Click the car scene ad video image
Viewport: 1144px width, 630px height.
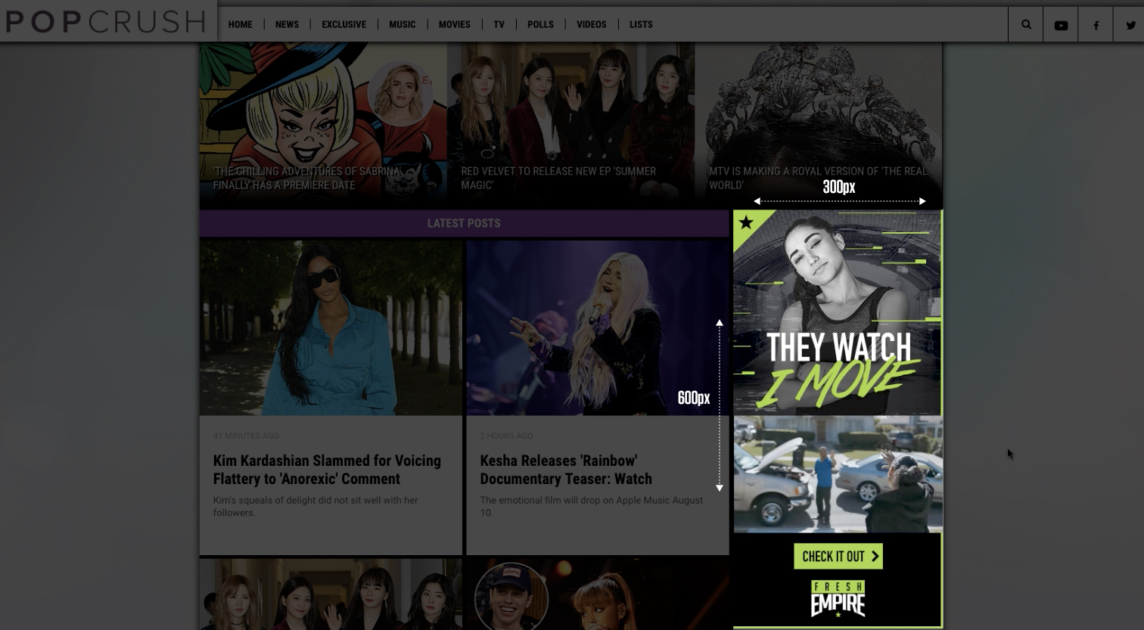(838, 474)
